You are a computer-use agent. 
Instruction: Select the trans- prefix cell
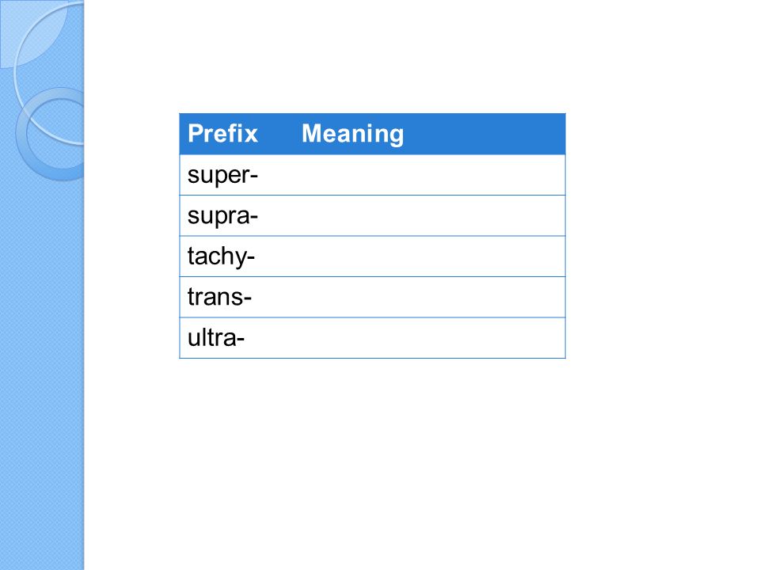[237, 297]
